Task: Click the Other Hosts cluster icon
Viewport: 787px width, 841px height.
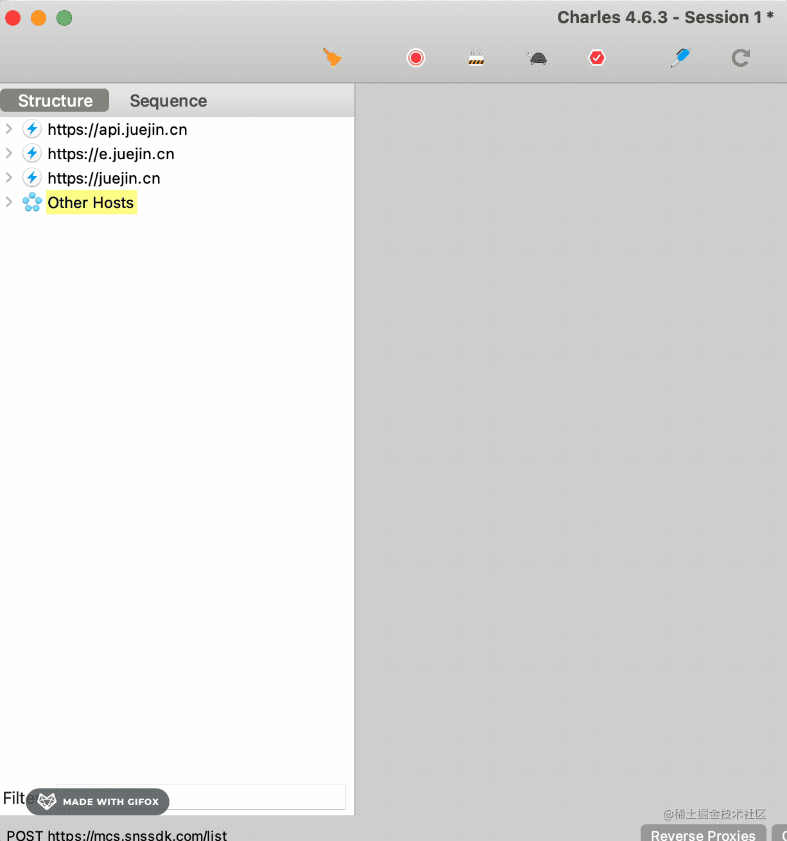Action: point(32,202)
